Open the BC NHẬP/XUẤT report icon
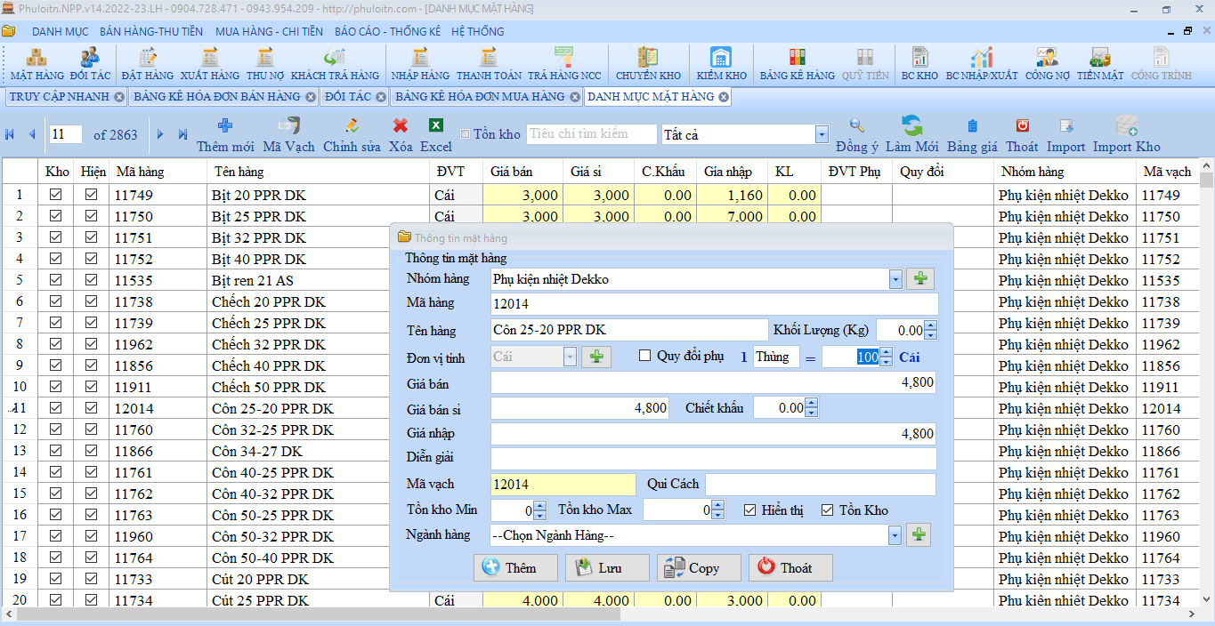The height and width of the screenshot is (626, 1215). (982, 64)
